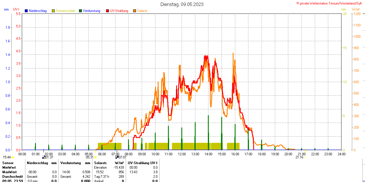The image size is (365, 182).
Task: Click the orange Solarstr. legend swatch
Action: (135, 11)
